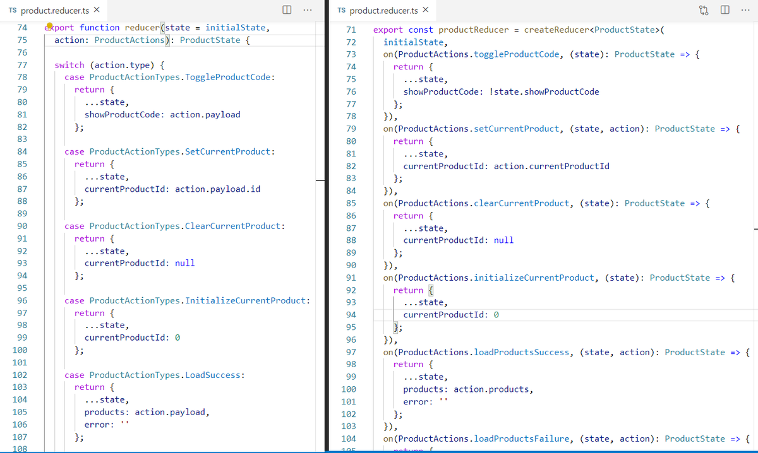Click line number 90 in left editor gutter
The height and width of the screenshot is (453, 758).
(21, 226)
